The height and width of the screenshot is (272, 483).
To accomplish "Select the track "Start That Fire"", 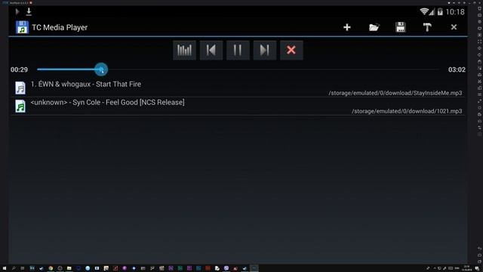I will (238, 88).
